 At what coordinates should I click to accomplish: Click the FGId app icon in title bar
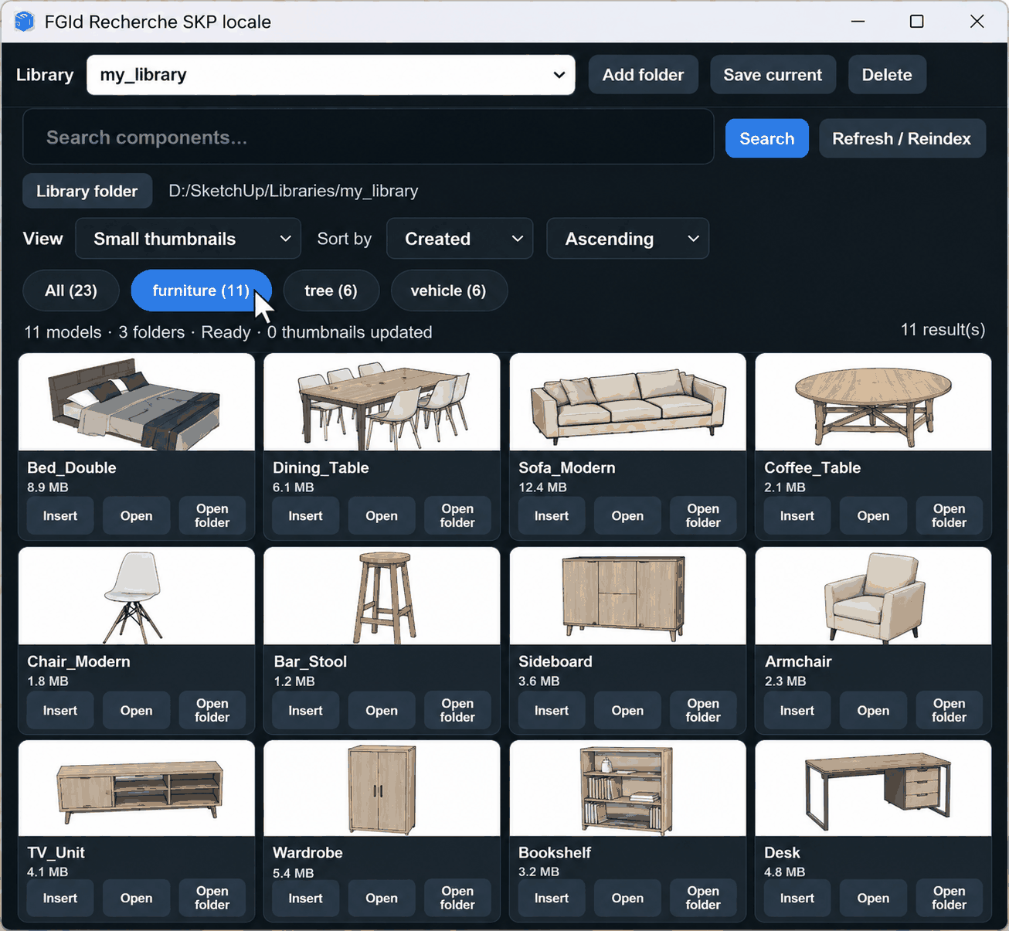click(25, 22)
